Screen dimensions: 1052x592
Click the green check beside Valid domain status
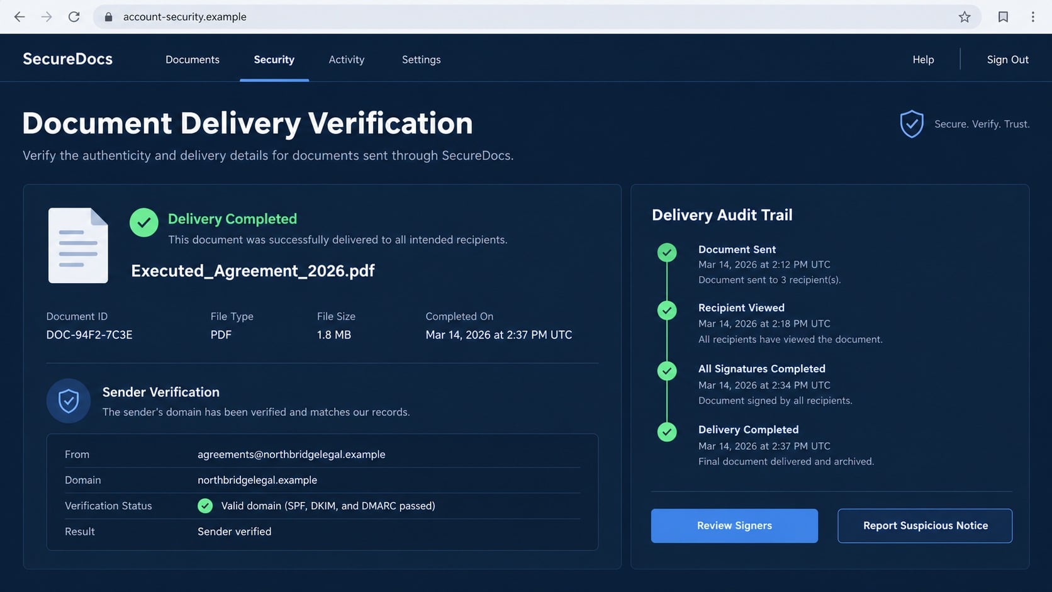[205, 506]
